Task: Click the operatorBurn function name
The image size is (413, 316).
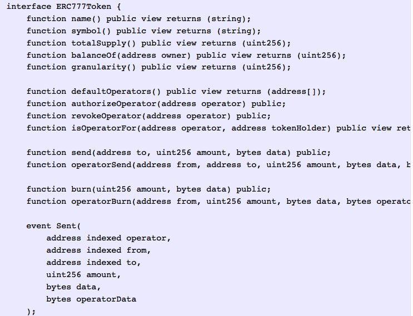Action: tap(101, 201)
